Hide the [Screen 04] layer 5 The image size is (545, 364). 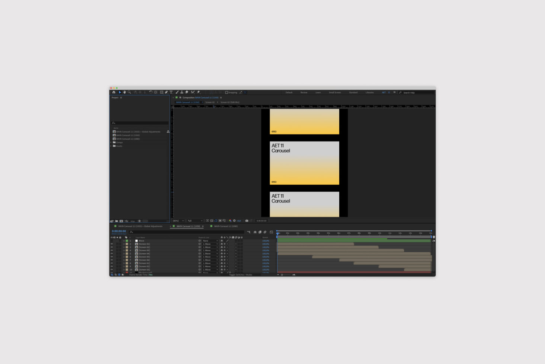tap(112, 254)
